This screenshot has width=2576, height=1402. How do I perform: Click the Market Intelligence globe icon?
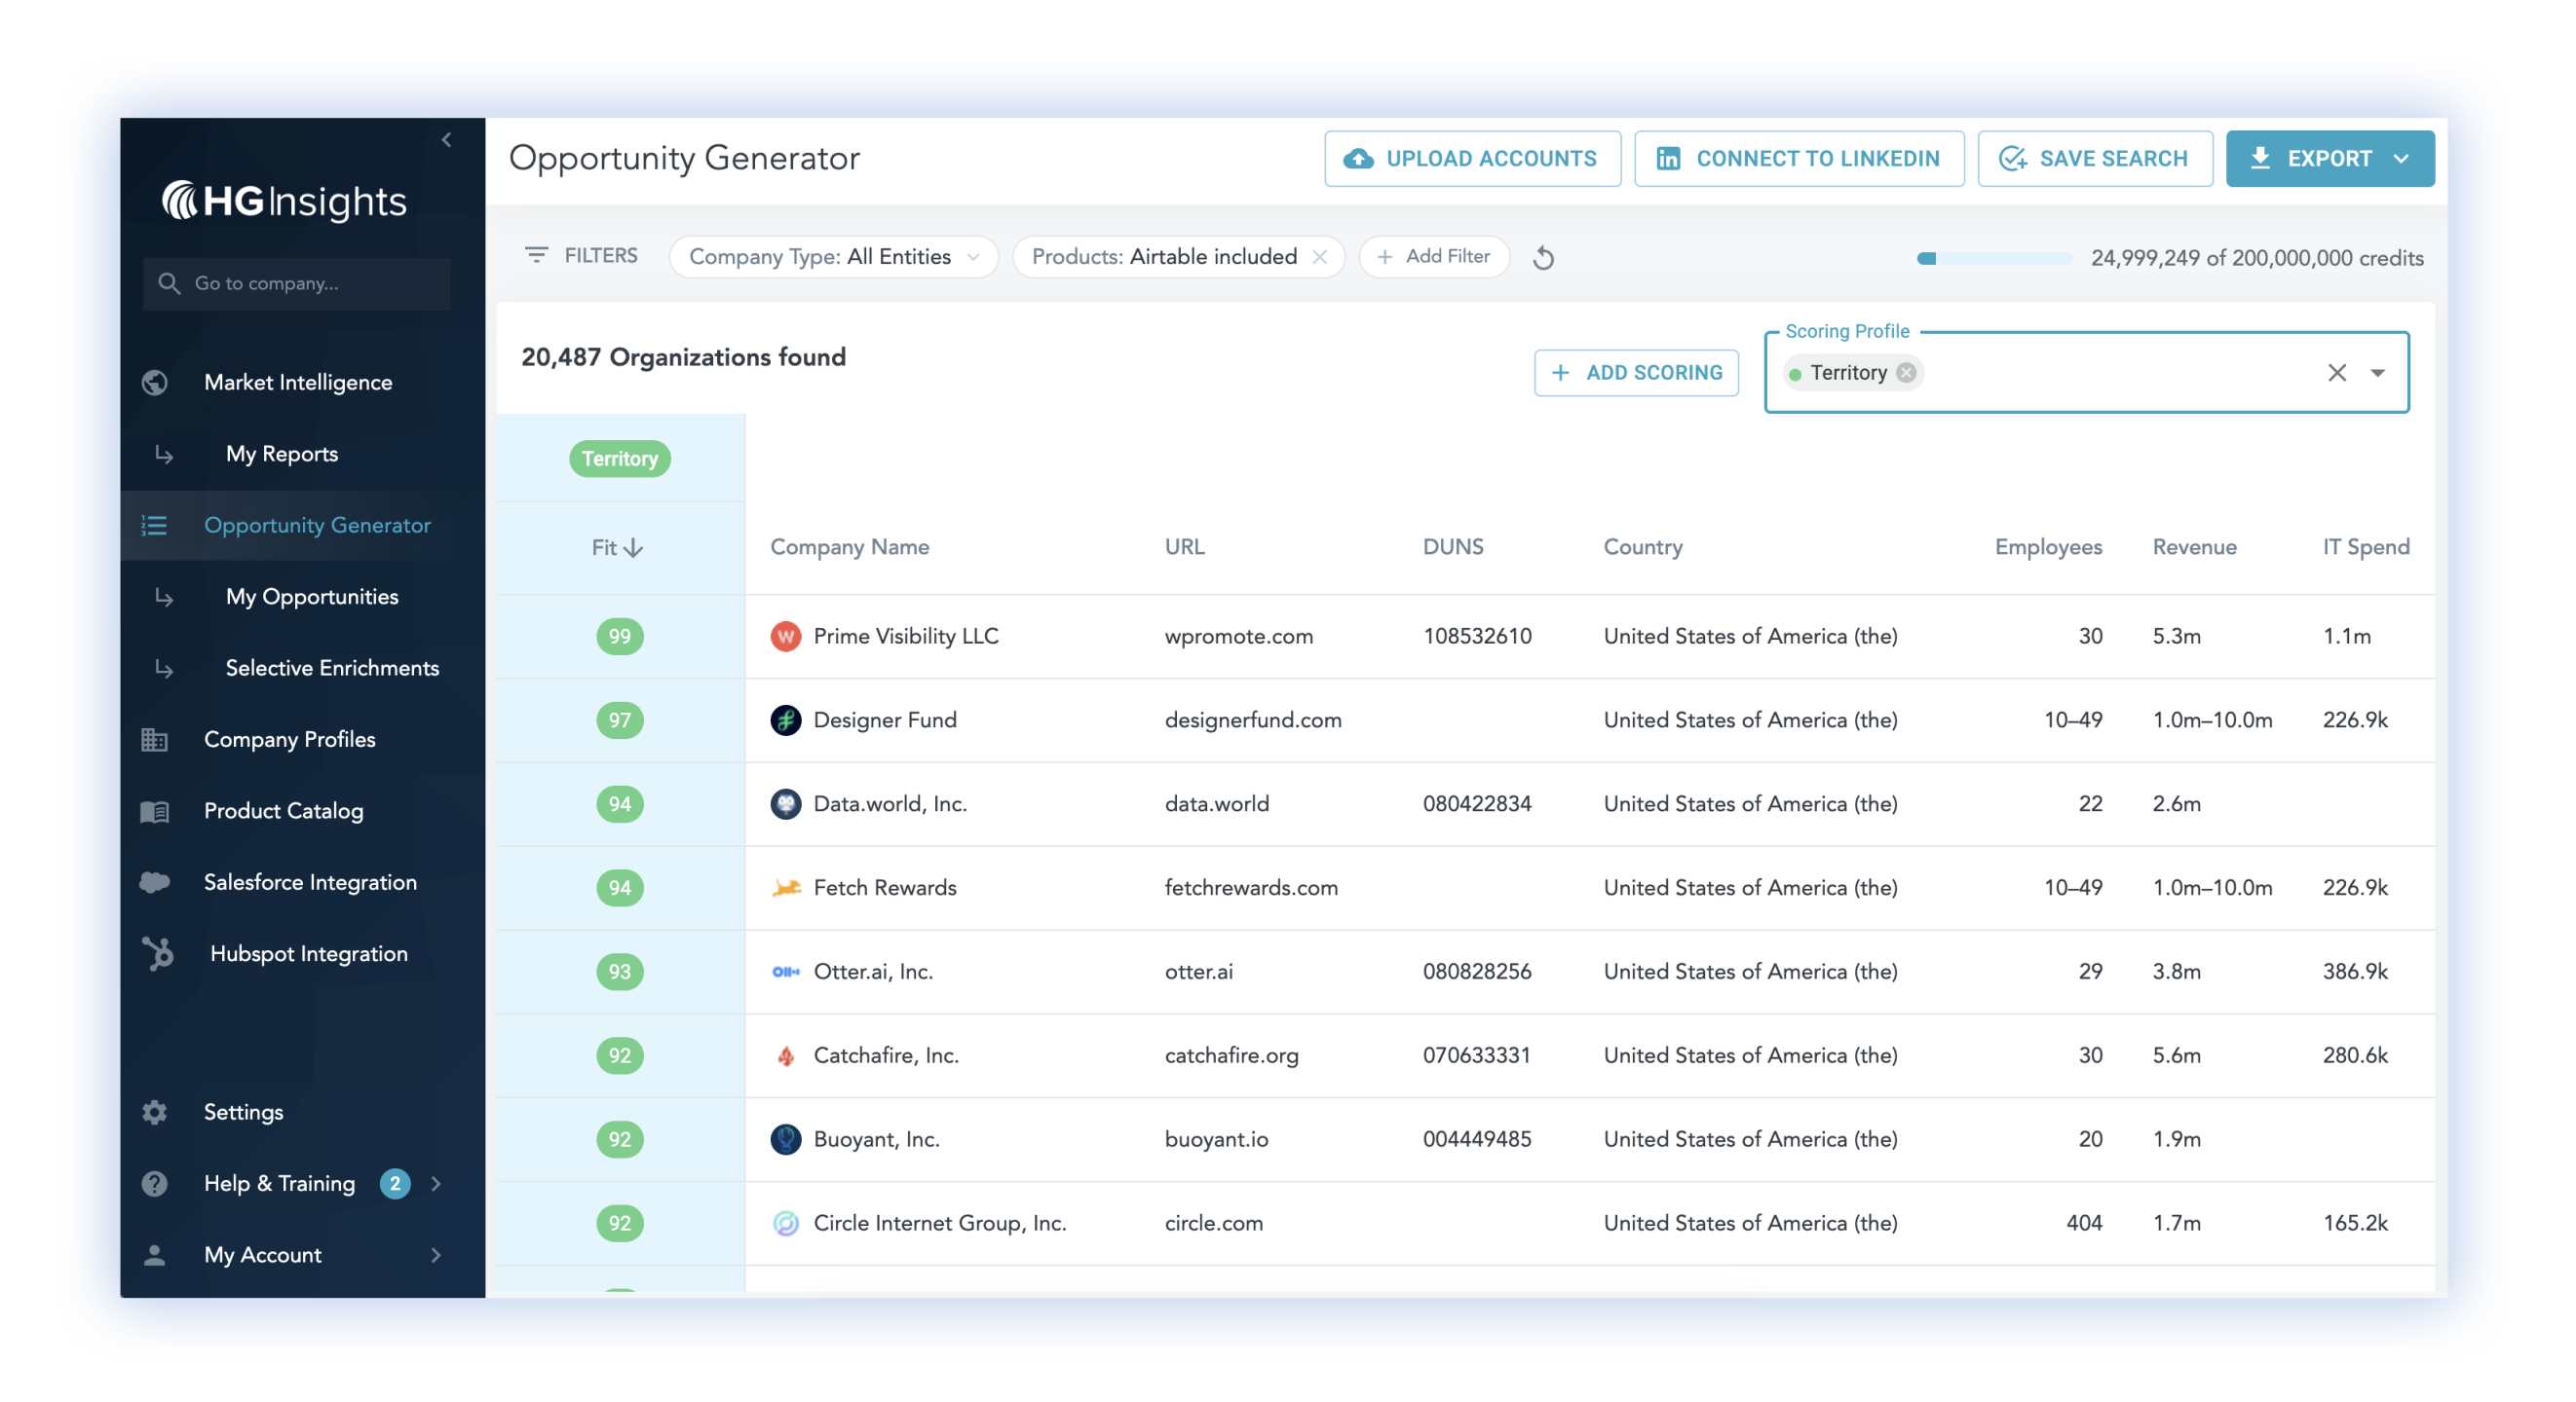pos(154,383)
